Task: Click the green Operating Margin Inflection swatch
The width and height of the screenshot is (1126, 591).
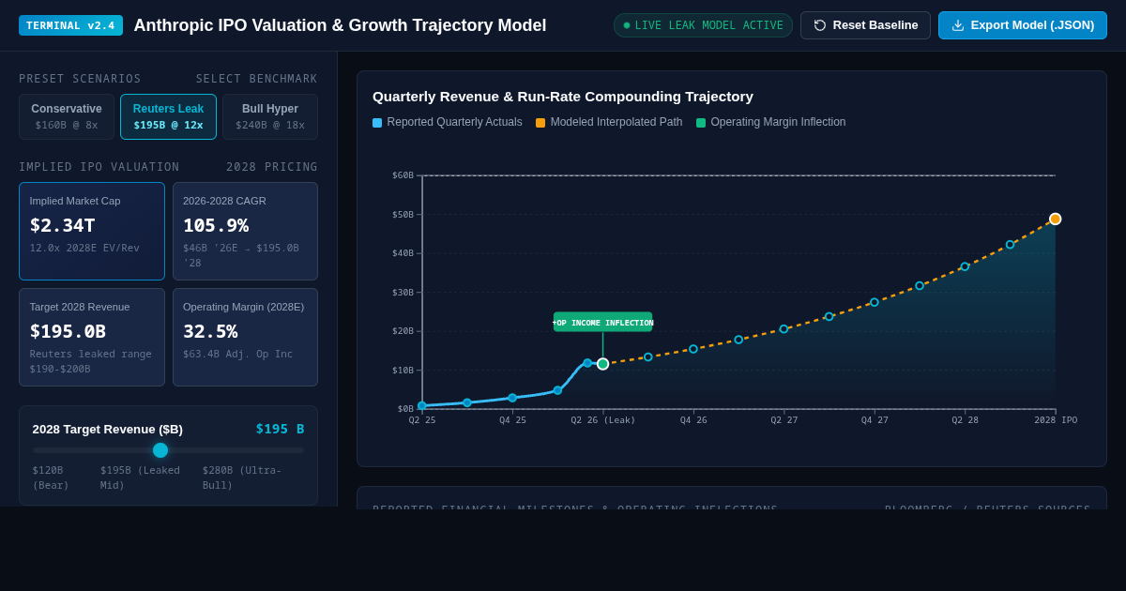Action: tap(701, 123)
